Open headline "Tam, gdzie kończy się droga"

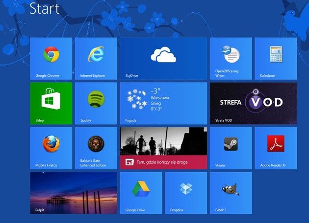tap(162, 162)
